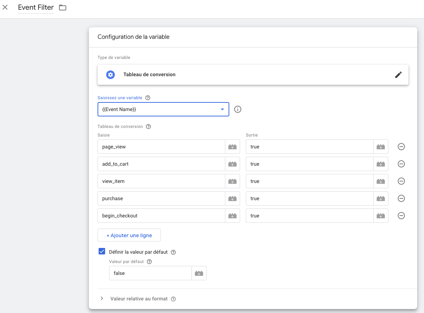424x313 pixels.
Task: Open the {{Event Name}} variable dropdown
Action: [x=163, y=109]
